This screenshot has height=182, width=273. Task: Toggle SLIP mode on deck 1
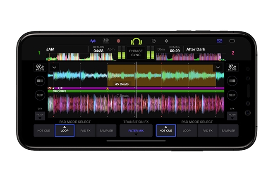coord(40,95)
